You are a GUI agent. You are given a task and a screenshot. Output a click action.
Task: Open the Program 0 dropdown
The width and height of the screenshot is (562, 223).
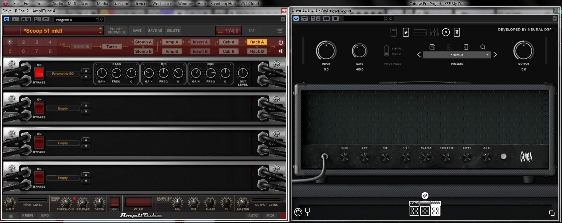pyautogui.click(x=77, y=20)
